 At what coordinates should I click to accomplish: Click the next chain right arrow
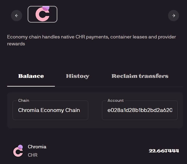pos(174,15)
